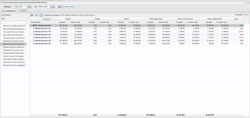The image size is (250, 118).
Task: Open blue print/export dropdown in toolbar
Action: (37, 15)
